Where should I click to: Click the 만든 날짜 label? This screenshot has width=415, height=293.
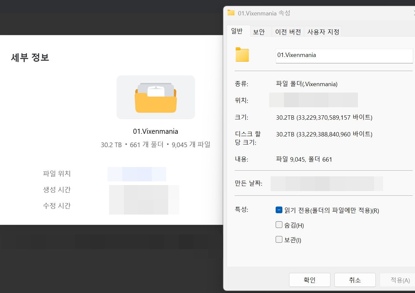(x=248, y=183)
